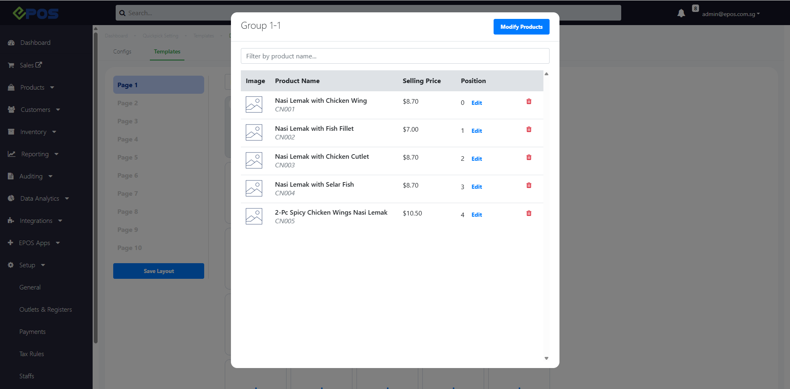Viewport: 790px width, 389px height.
Task: Delete Nasi Lemak with Chicken Wing row
Action: [529, 102]
